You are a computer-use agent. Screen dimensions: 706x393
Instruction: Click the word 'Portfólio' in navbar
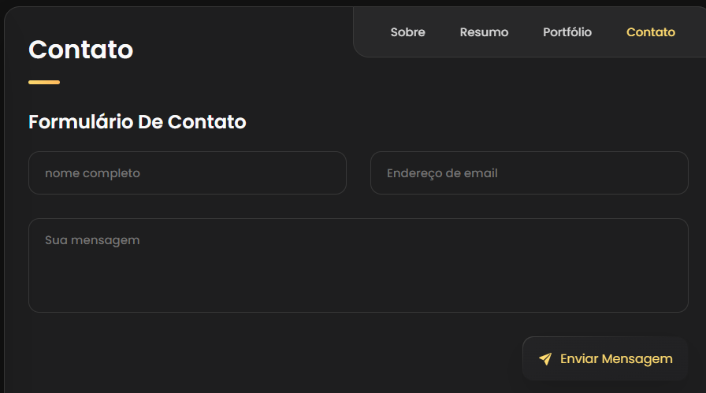(567, 32)
